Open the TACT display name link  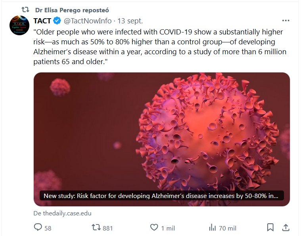[42, 21]
